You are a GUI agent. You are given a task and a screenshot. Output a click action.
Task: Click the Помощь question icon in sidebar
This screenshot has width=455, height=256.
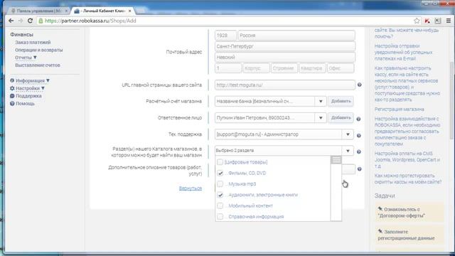click(x=12, y=103)
